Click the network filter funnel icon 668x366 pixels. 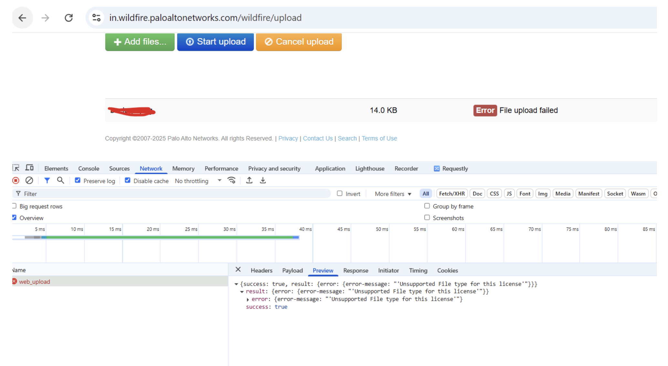coord(47,180)
